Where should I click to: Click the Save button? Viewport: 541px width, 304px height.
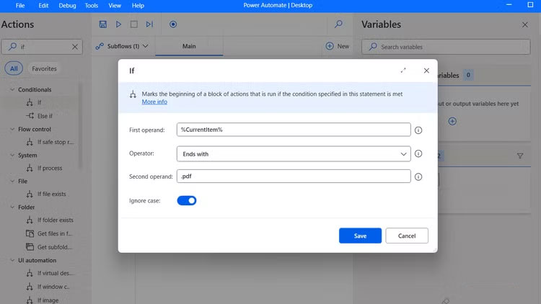coord(360,236)
